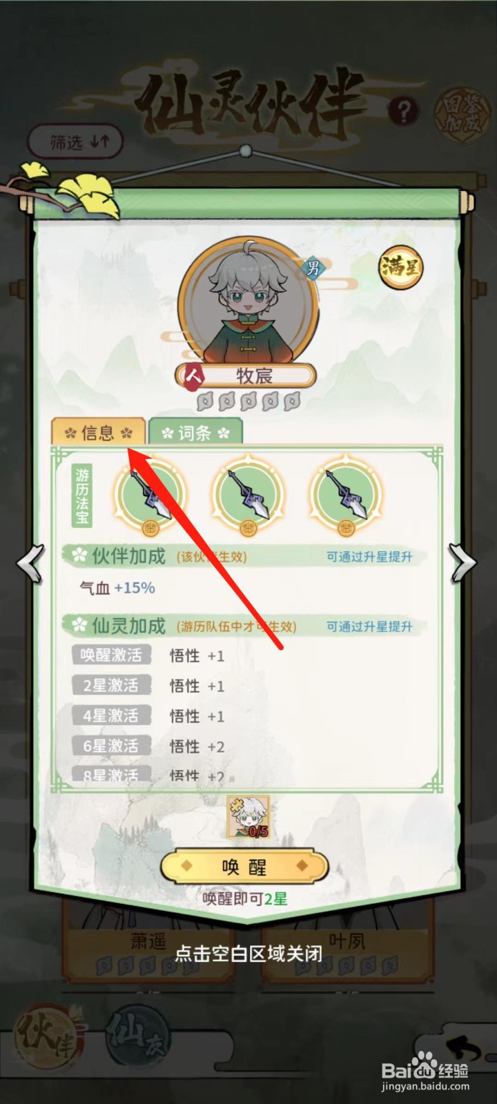The width and height of the screenshot is (497, 1104).
Task: Tap the companion shard icon showing 0/5
Action: (x=248, y=816)
